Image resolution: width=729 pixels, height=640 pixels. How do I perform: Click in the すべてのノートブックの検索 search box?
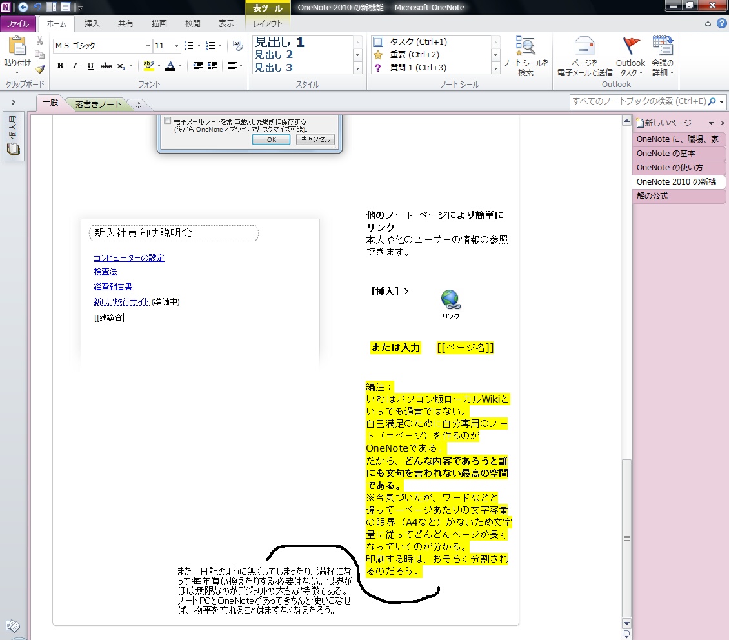[639, 101]
